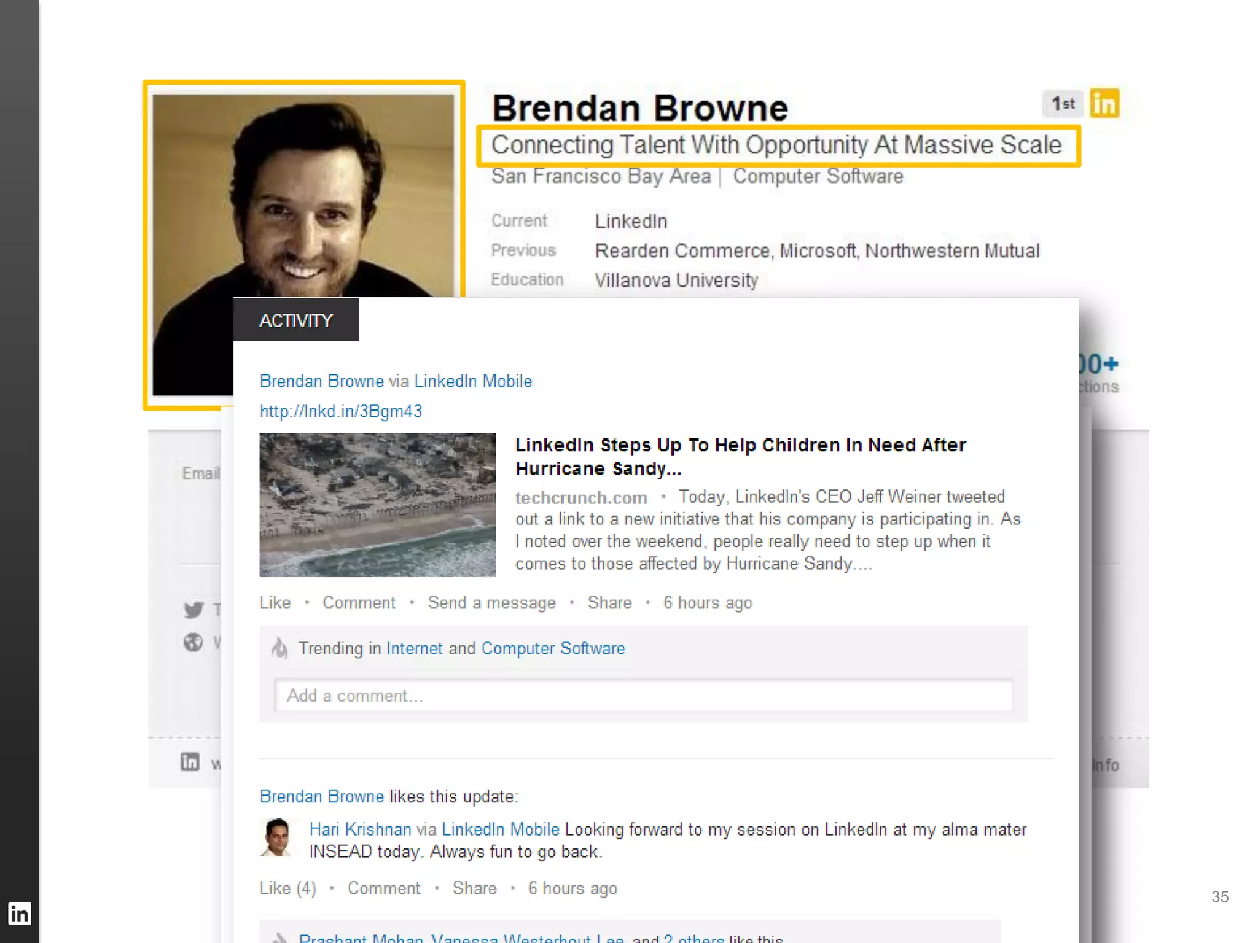Click the flame Trending icon
Viewport: 1258px width, 943px height.
(280, 648)
